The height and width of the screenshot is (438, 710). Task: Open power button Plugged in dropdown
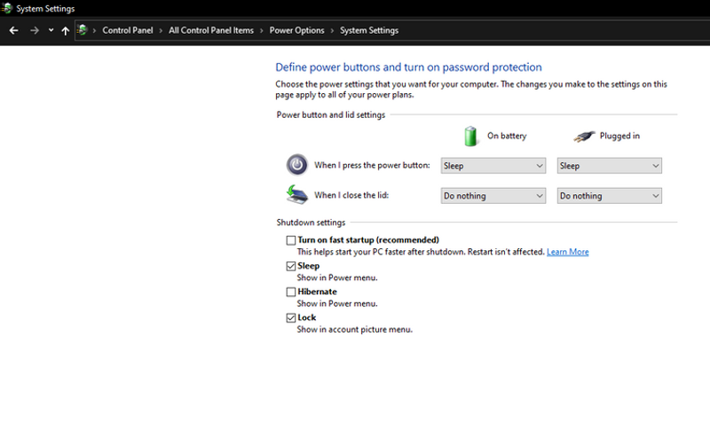609,166
